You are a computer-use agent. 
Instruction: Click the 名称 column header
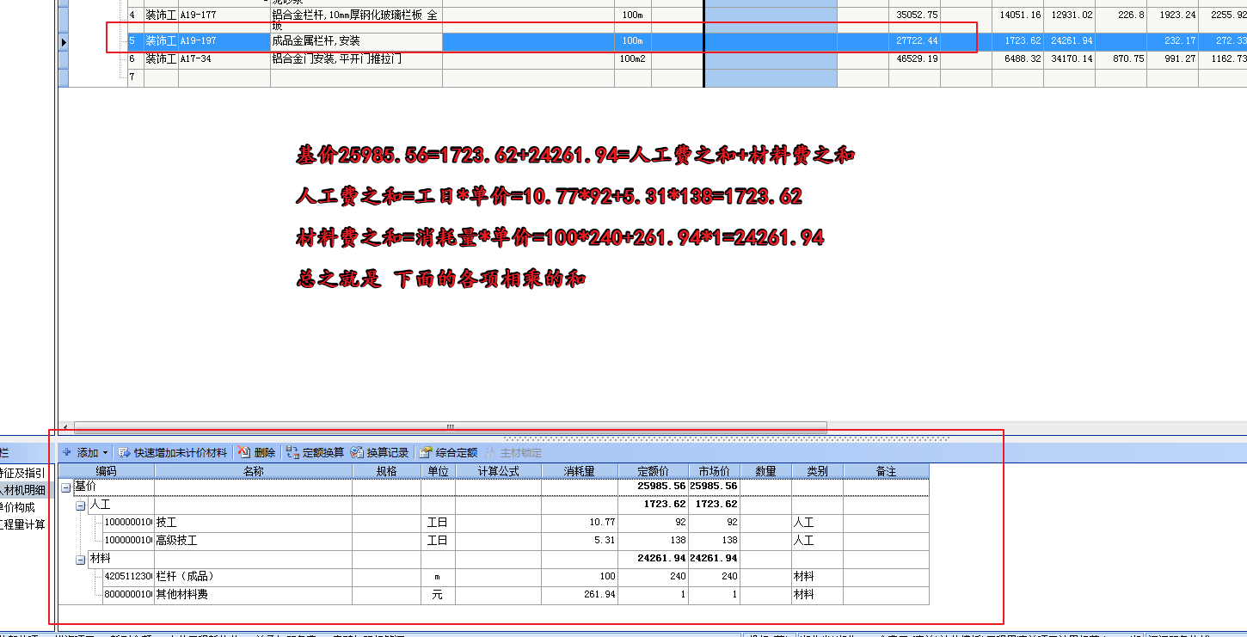click(254, 471)
